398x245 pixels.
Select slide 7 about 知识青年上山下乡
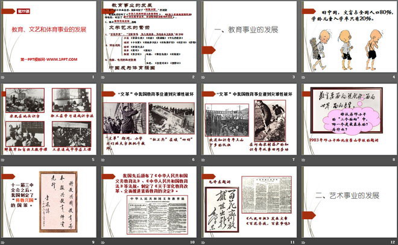(249, 119)
